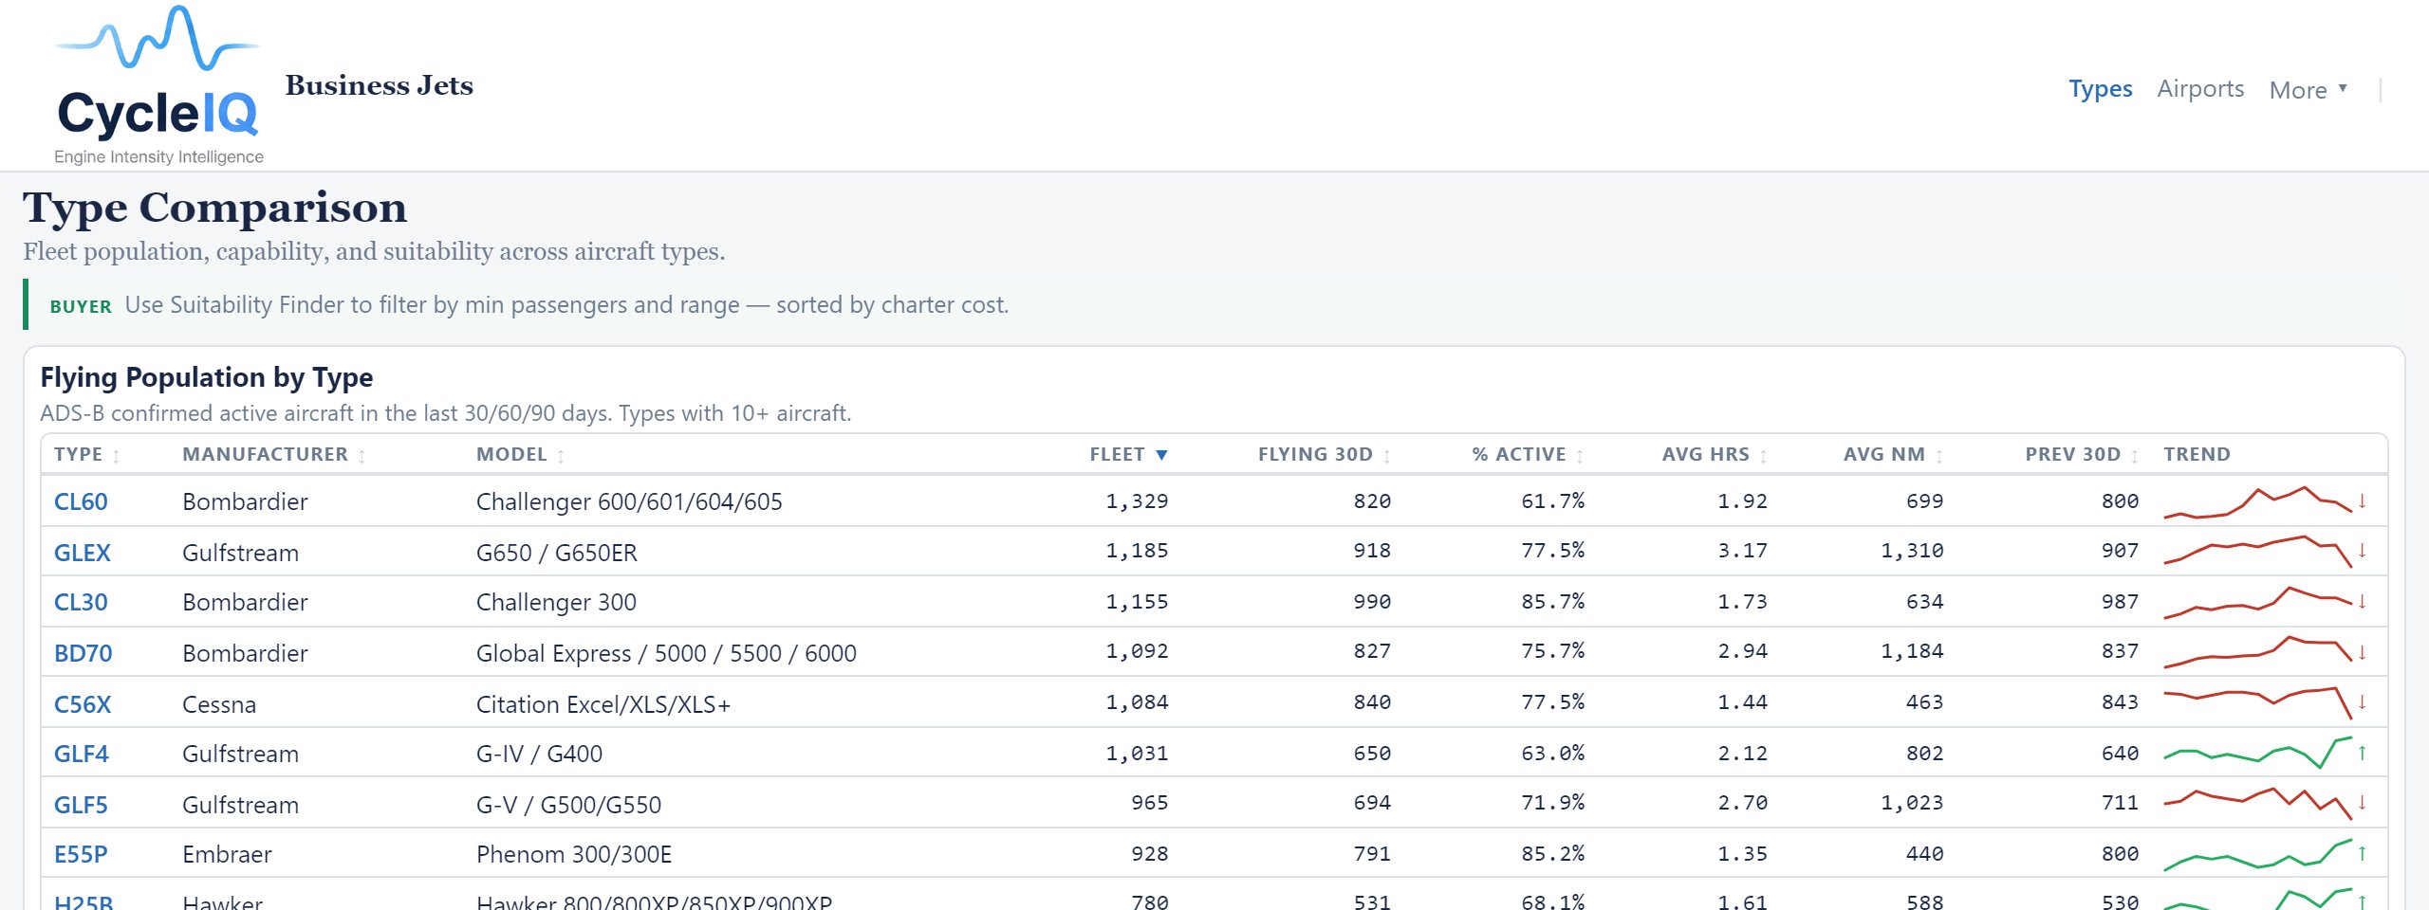Open the CL60 type link

point(81,501)
